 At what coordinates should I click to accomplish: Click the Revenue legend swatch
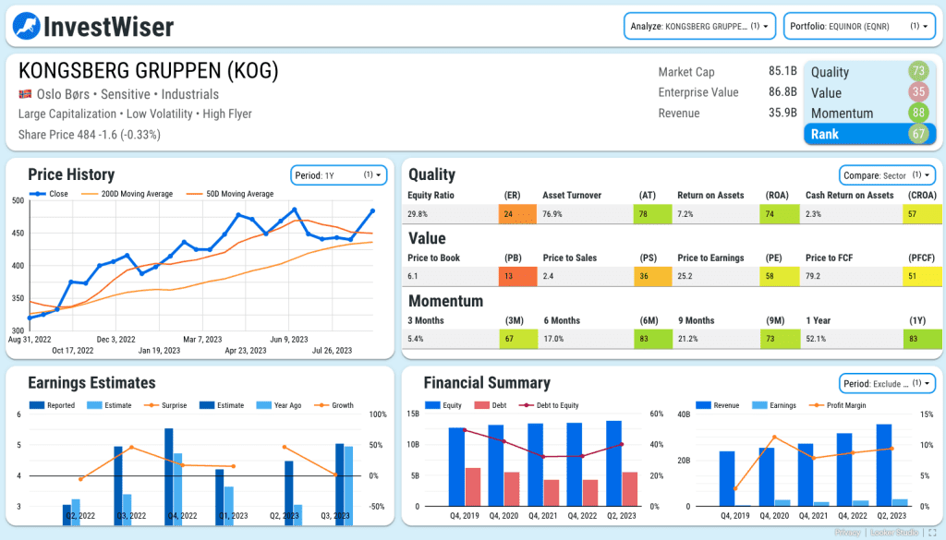pyautogui.click(x=703, y=405)
